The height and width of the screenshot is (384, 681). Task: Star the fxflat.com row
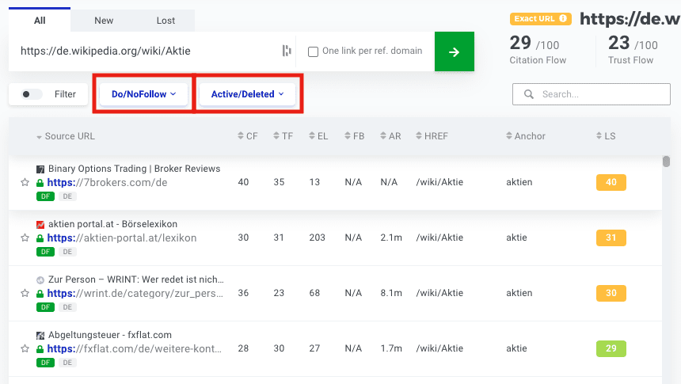(25, 349)
